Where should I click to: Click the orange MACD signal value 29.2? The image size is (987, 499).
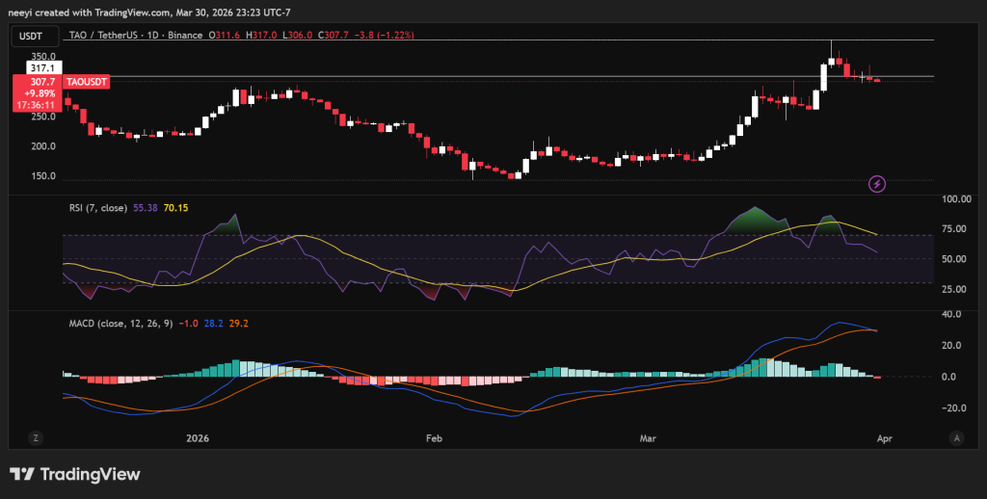pyautogui.click(x=237, y=323)
